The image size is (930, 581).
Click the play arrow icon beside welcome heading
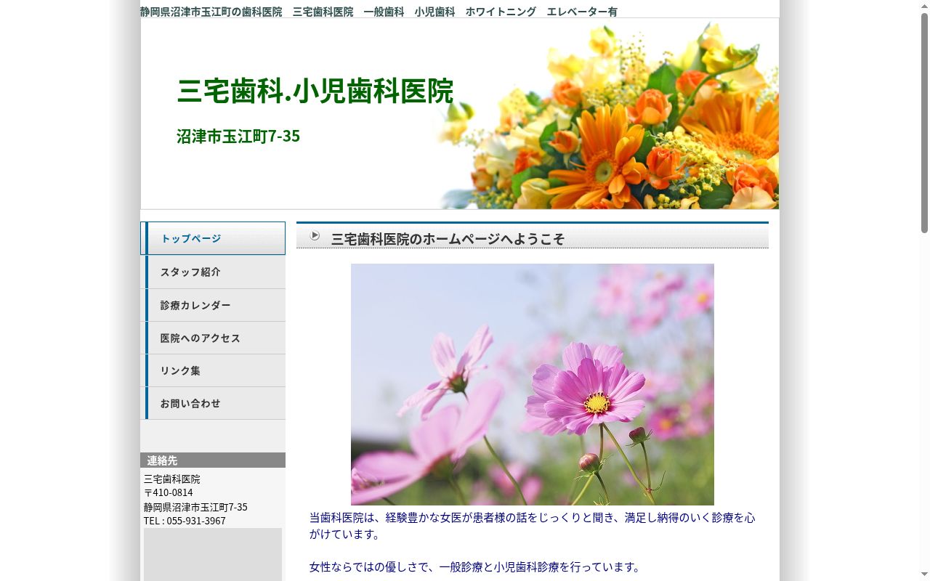(315, 235)
